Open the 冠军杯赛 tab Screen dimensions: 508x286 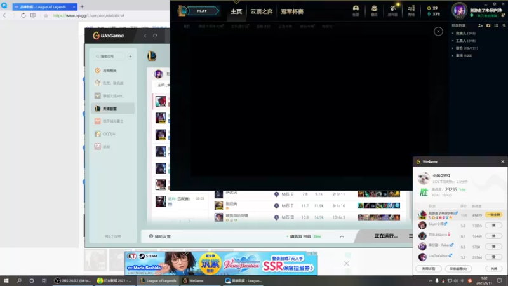coord(292,11)
